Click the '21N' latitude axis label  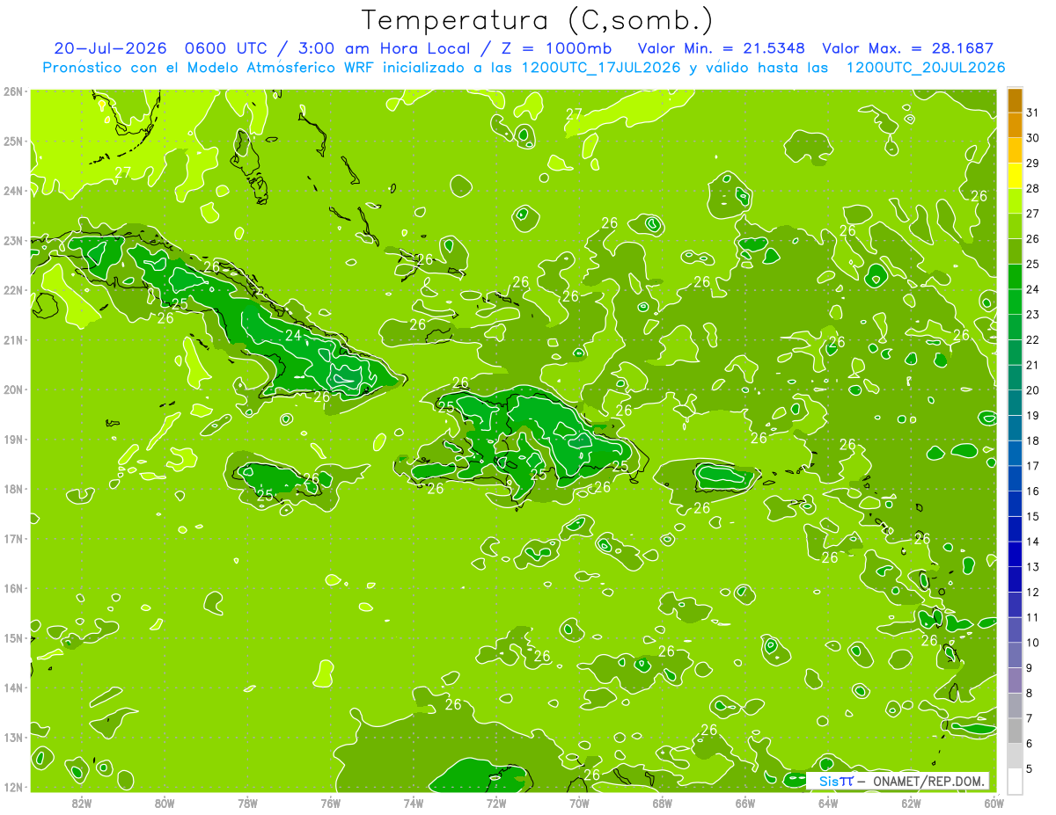tap(14, 340)
